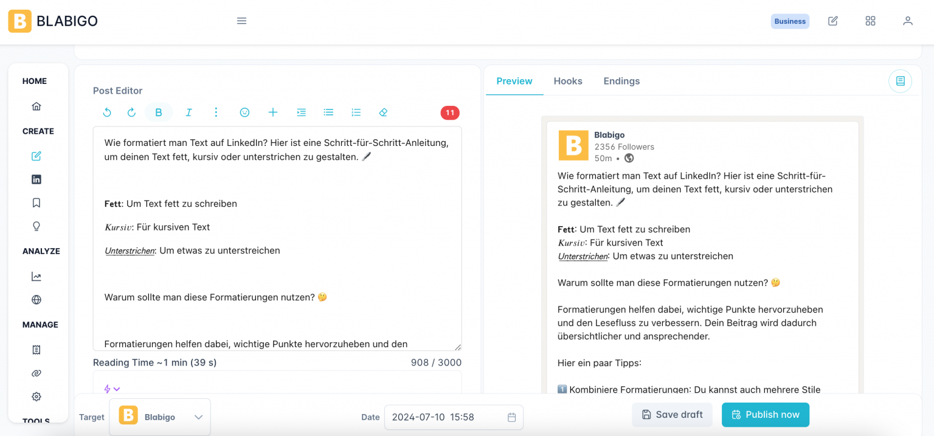Switch to the Endings tab
Screen dimensions: 934x436
[621, 81]
